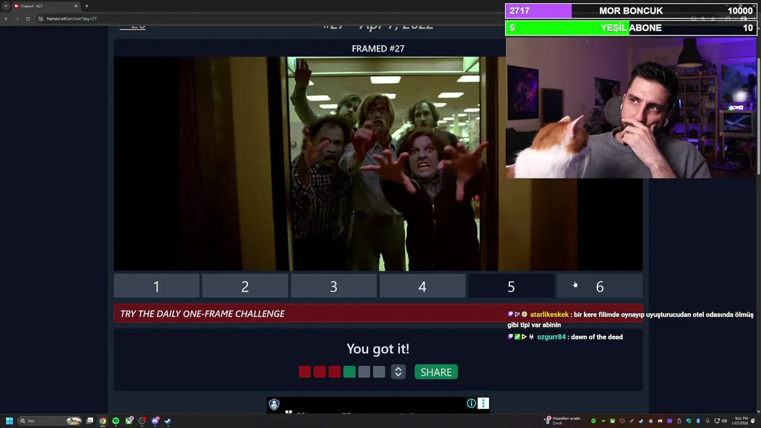
Task: Click the browser back arrow
Action: pos(6,18)
